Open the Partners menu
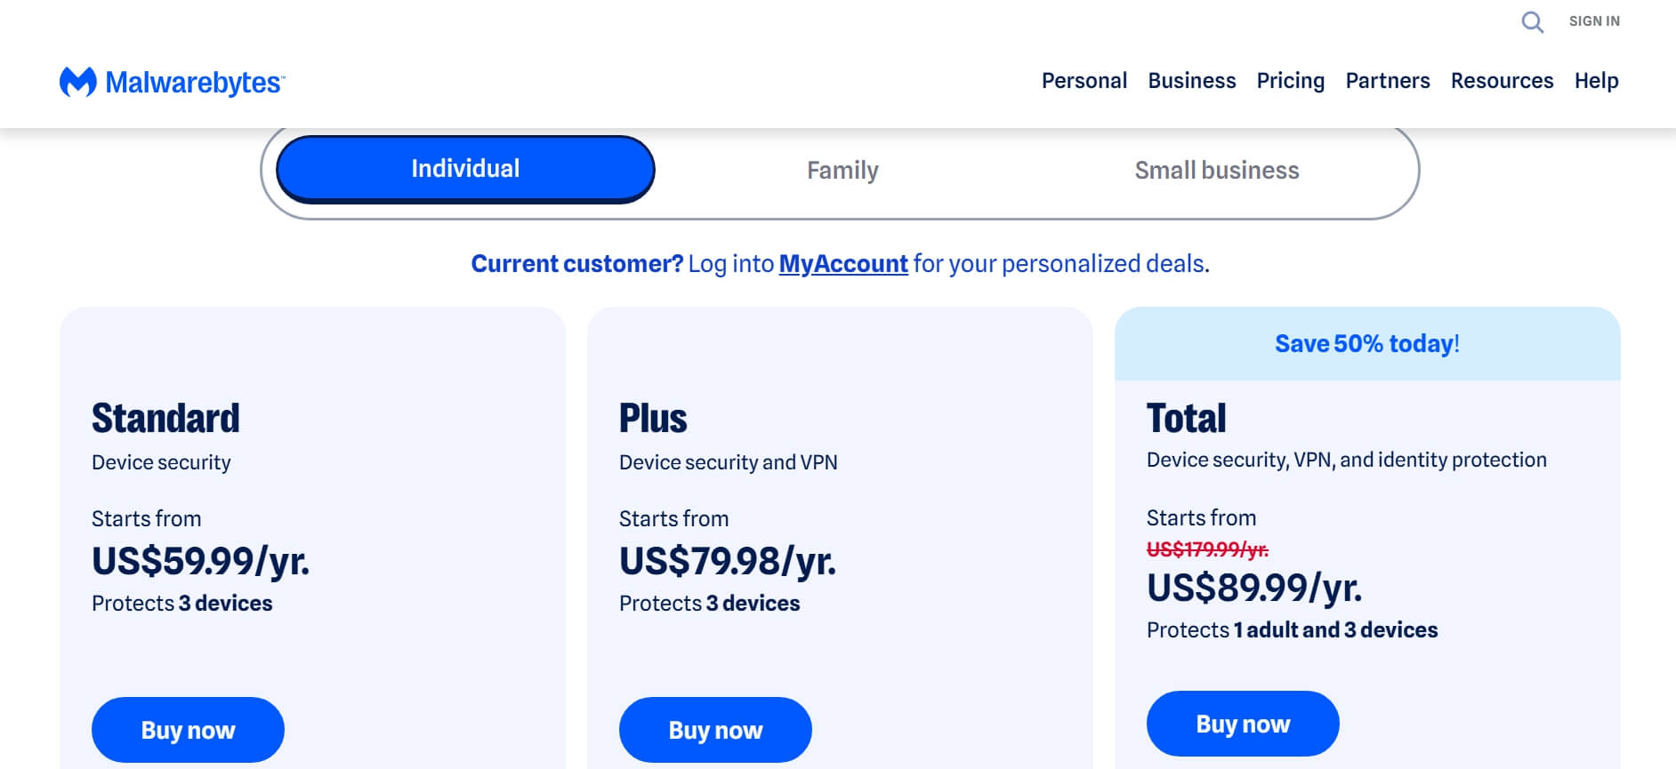 pos(1388,81)
